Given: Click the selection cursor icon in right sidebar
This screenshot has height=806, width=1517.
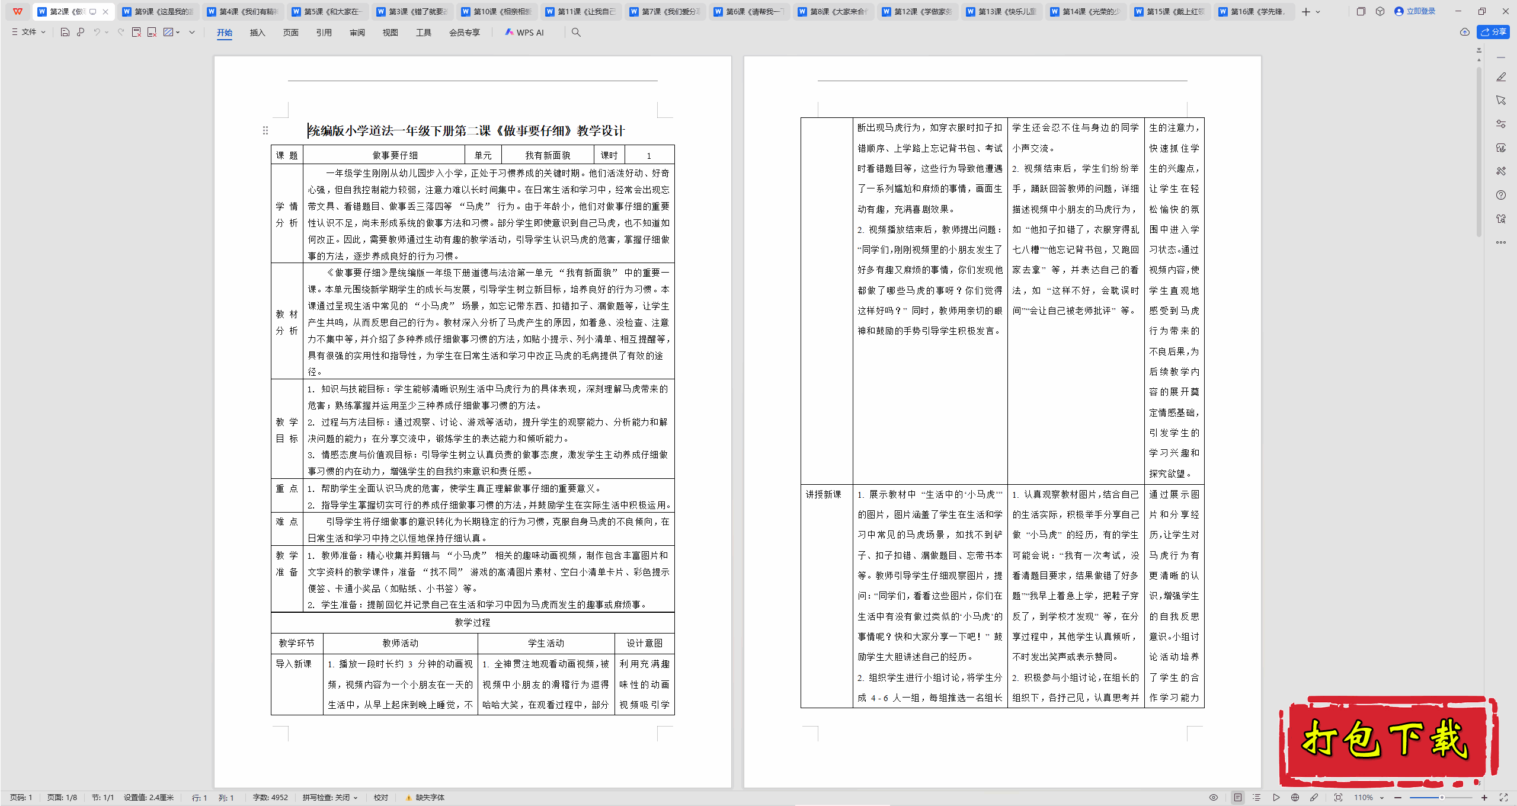Looking at the screenshot, I should coord(1501,101).
